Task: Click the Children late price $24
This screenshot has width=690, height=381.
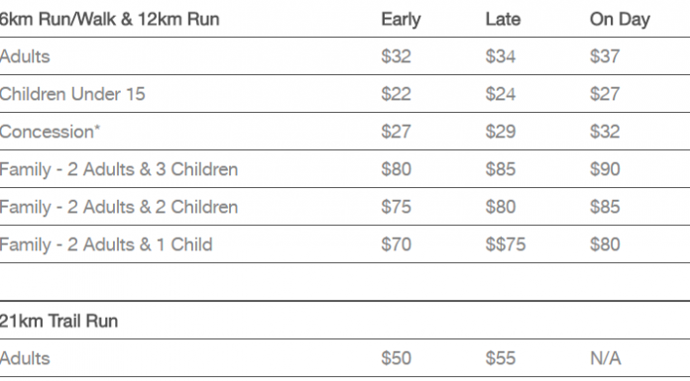Action: [501, 94]
